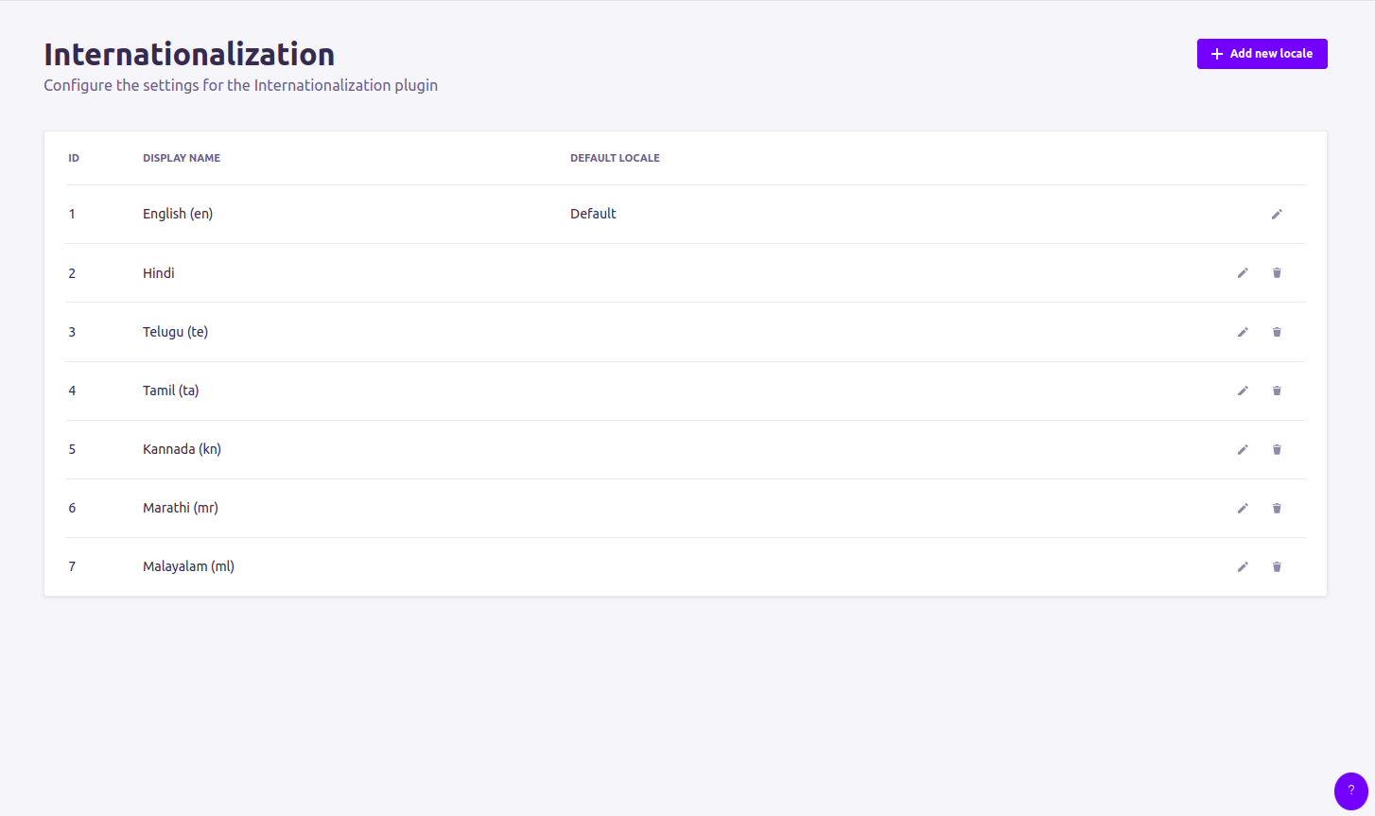1375x816 pixels.
Task: Click the ID column header
Action: [74, 158]
